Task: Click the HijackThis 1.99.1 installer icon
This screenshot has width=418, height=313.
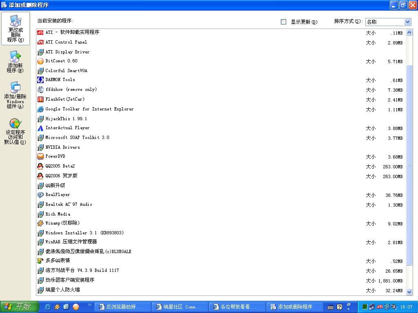Action: [x=40, y=119]
